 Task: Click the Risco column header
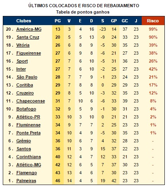coord(153,21)
